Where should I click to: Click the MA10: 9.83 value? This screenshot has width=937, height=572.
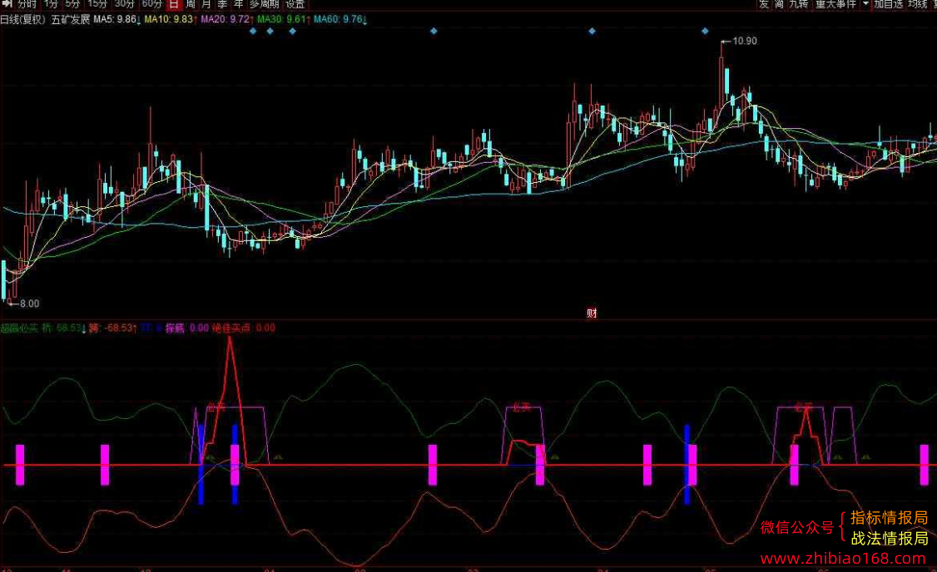[171, 19]
